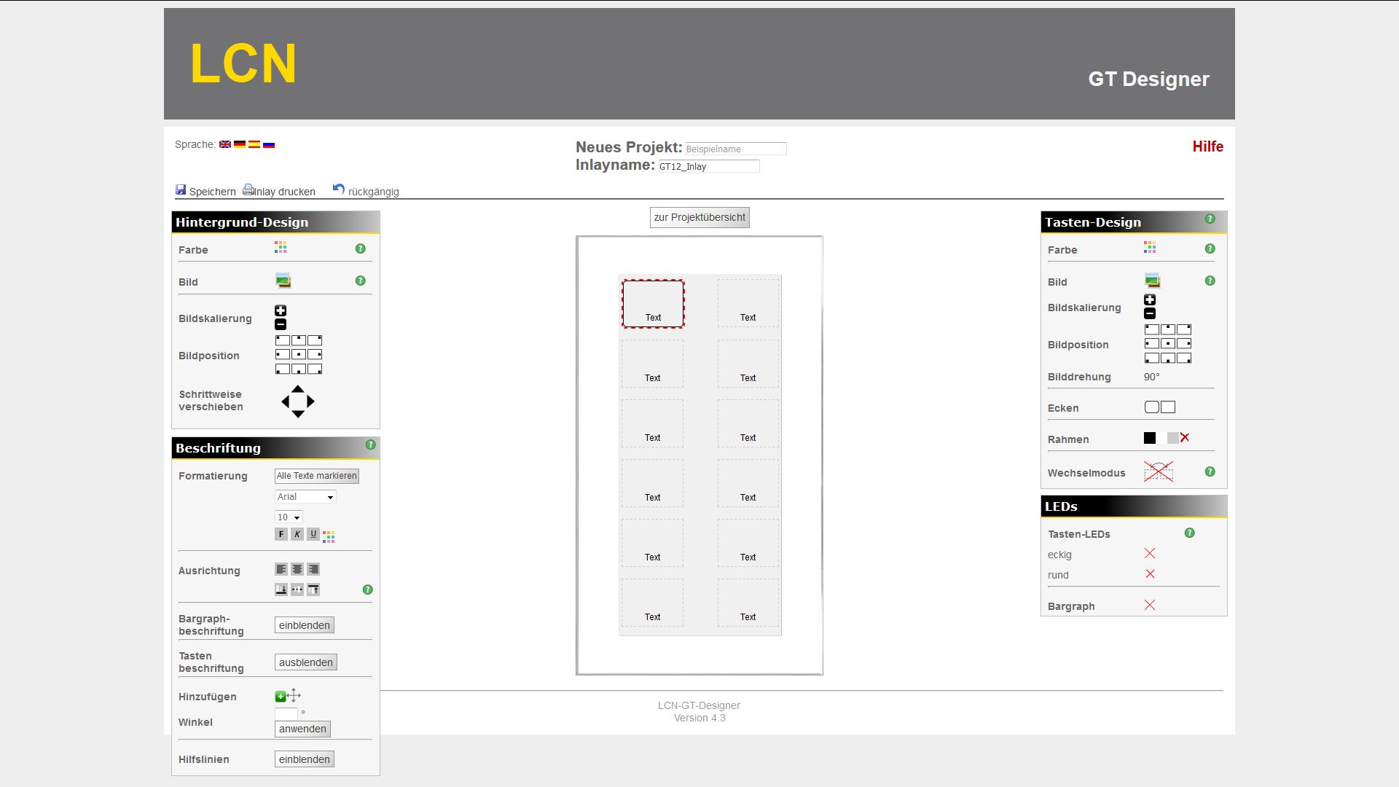
Task: Set background image position to center
Action: 299,354
